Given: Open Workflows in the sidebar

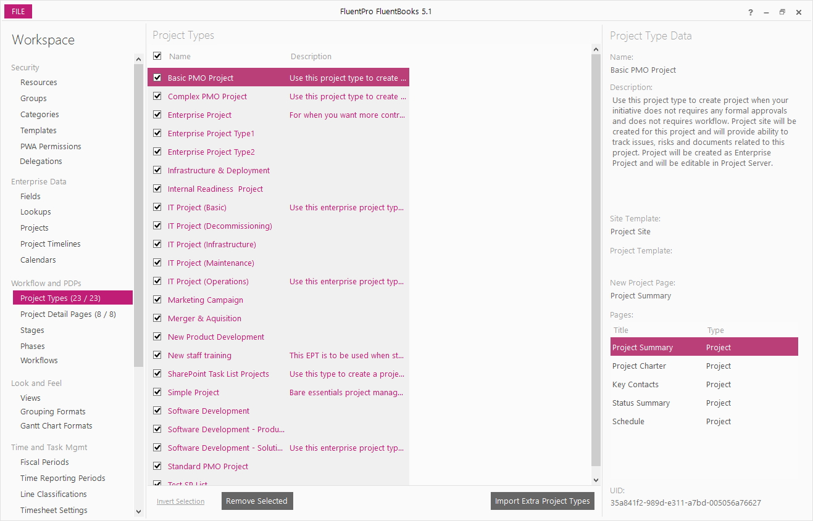Looking at the screenshot, I should click(x=39, y=361).
